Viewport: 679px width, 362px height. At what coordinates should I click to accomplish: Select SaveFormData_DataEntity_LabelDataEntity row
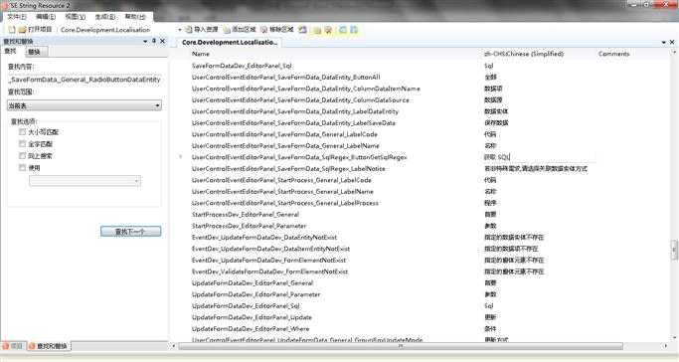coord(295,111)
